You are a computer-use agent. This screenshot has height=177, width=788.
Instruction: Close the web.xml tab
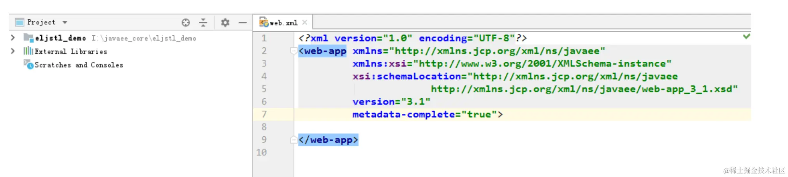point(304,22)
